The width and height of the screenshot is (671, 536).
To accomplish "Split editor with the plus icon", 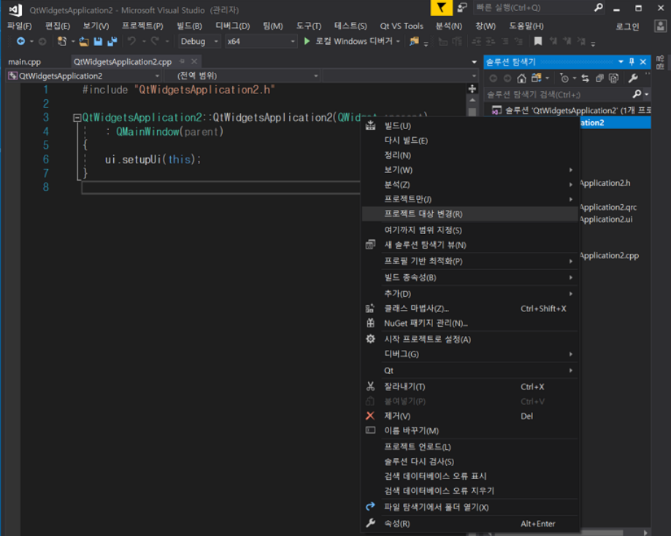I will coord(472,88).
